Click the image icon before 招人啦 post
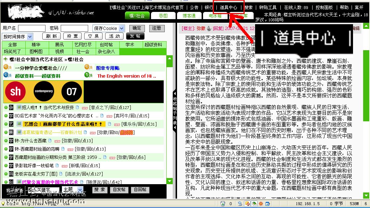This screenshot has height=208, width=370. [19, 107]
